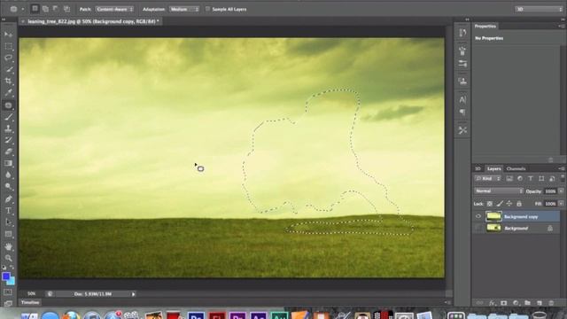Viewport: 567px width, 319px height.
Task: Select the Zoom tool in toolbox
Action: pos(8,258)
